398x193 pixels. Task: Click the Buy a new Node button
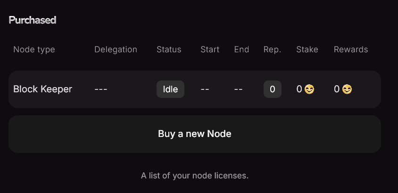click(x=194, y=134)
